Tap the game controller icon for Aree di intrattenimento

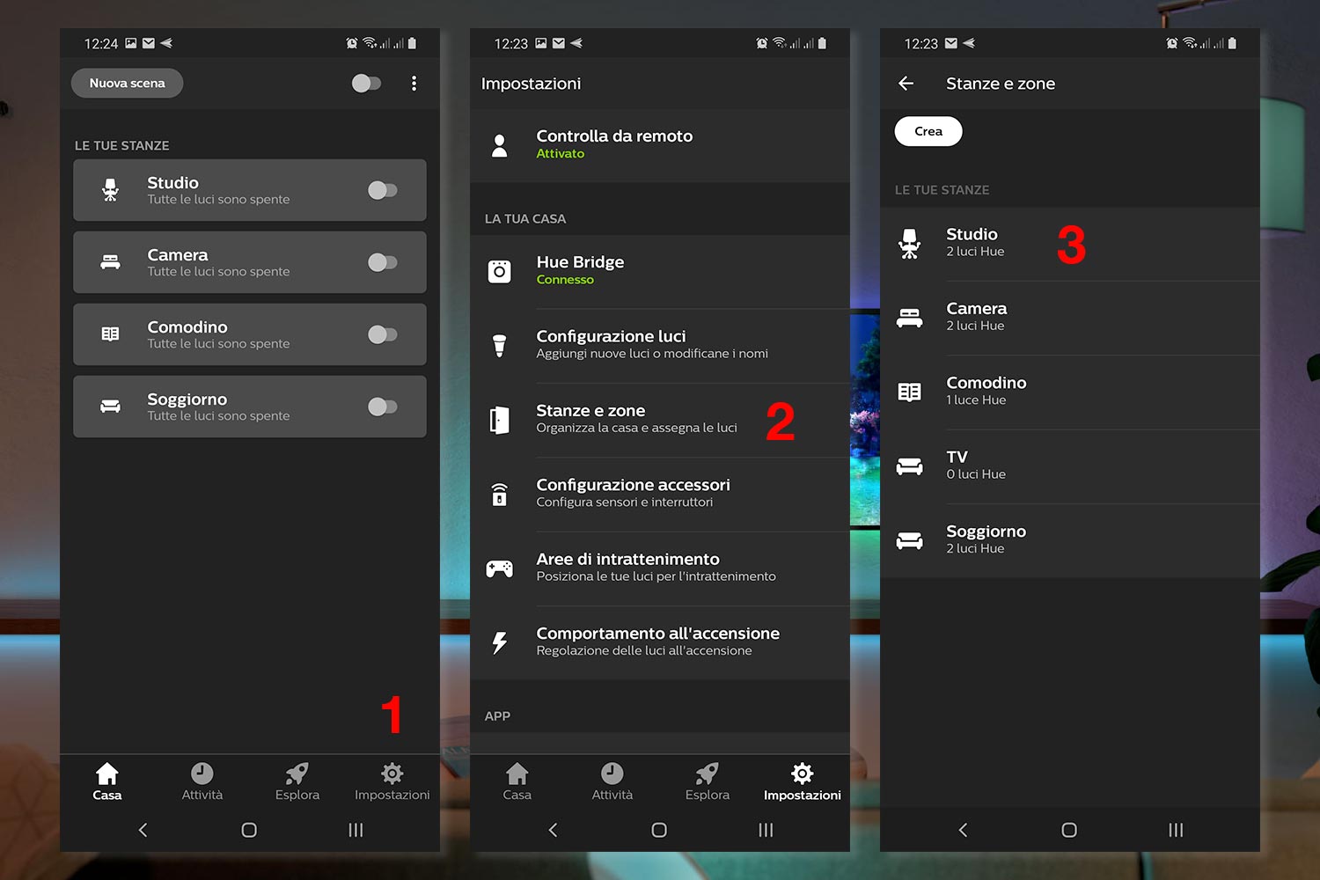click(499, 568)
